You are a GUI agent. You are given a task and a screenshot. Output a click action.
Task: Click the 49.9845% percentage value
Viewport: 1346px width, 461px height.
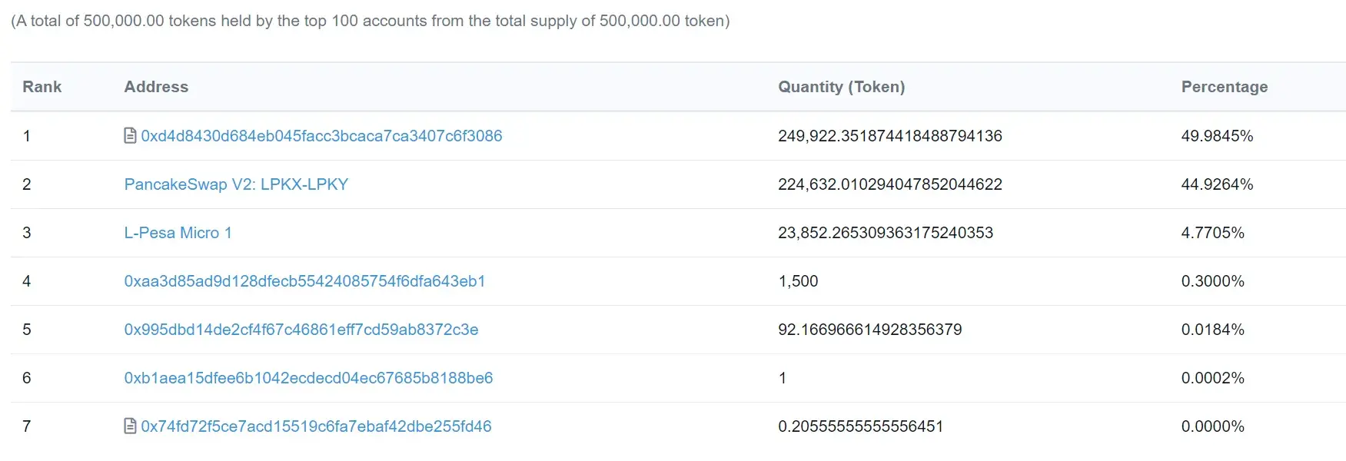[1217, 136]
